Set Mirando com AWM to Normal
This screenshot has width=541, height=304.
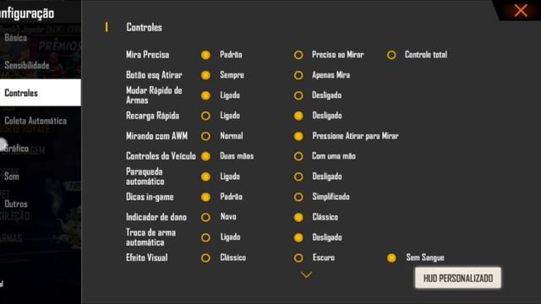205,136
